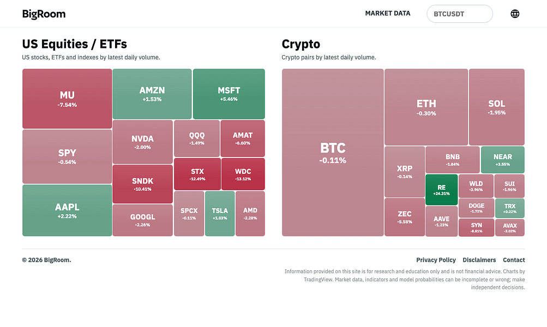The width and height of the screenshot is (547, 327).
Task: Select the AAPL green tile
Action: pyautogui.click(x=67, y=210)
